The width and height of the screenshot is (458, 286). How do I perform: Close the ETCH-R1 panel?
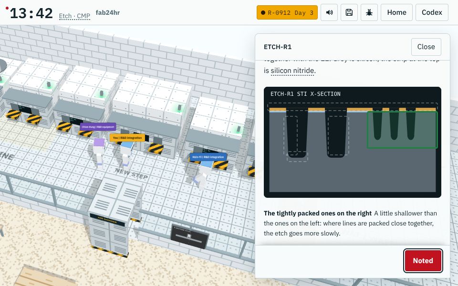coord(426,47)
